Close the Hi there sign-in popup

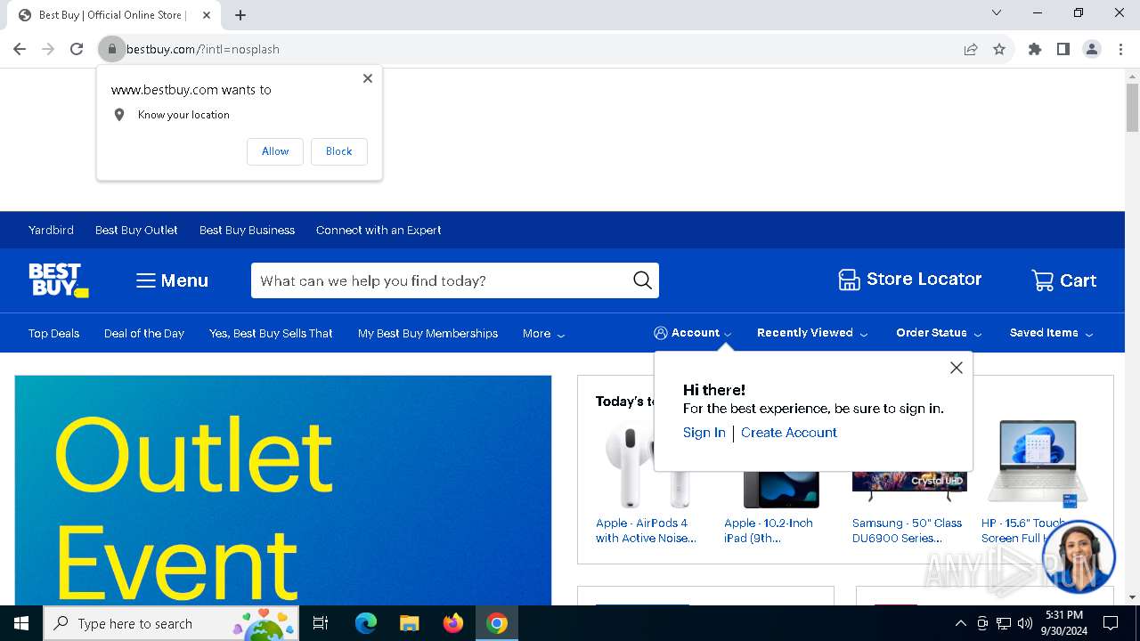[x=957, y=368]
